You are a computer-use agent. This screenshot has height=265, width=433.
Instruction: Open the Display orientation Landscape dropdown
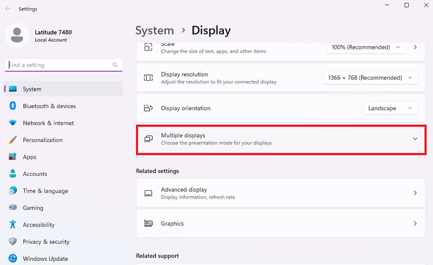click(390, 108)
